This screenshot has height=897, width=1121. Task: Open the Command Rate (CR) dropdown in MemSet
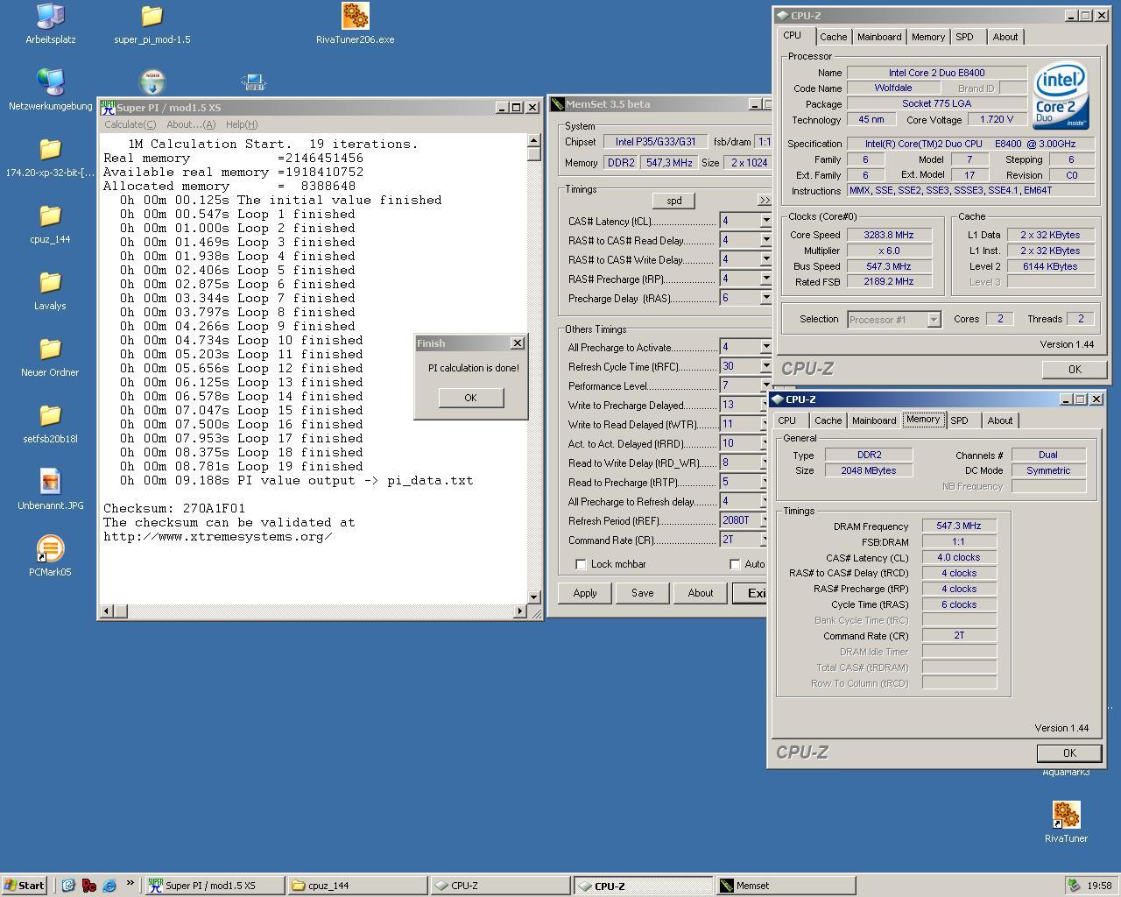(765, 540)
